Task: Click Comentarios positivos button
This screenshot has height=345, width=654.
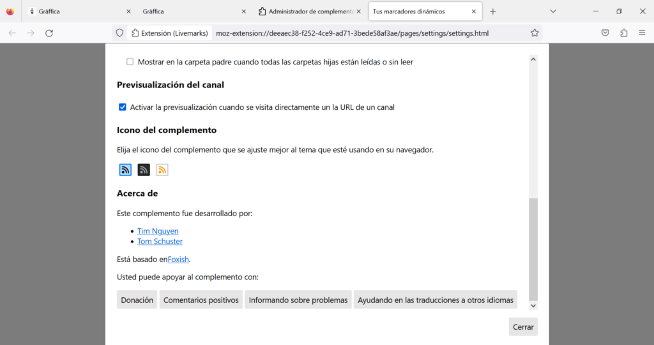Action: tap(201, 300)
